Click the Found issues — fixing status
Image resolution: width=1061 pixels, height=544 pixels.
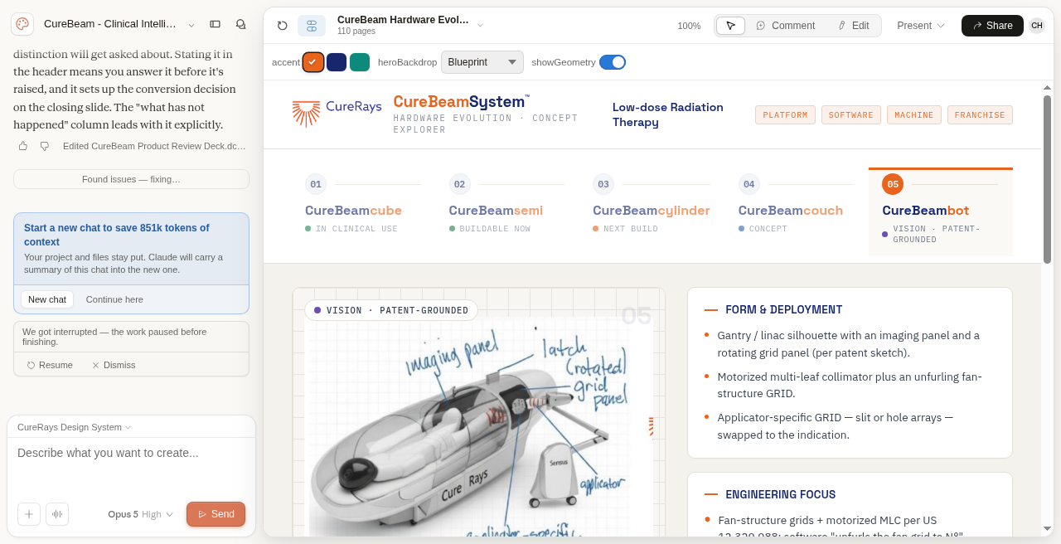131,179
